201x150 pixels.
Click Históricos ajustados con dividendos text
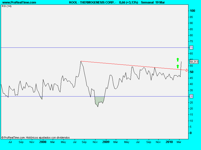(x=48, y=137)
